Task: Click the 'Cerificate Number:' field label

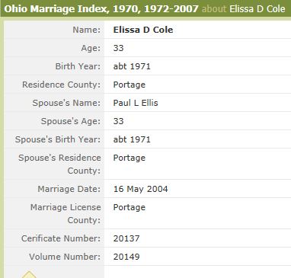Action: click(x=61, y=238)
